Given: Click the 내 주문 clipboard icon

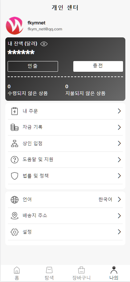Looking at the screenshot, I should (15, 111).
